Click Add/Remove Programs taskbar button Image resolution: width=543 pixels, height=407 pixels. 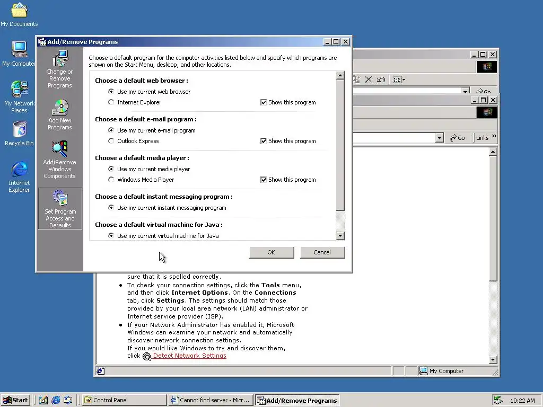coord(297,401)
